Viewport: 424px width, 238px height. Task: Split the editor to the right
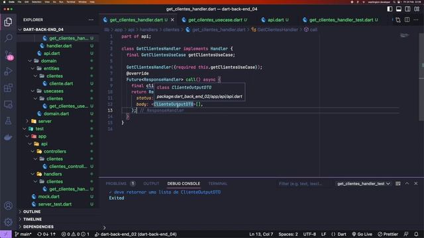click(407, 20)
